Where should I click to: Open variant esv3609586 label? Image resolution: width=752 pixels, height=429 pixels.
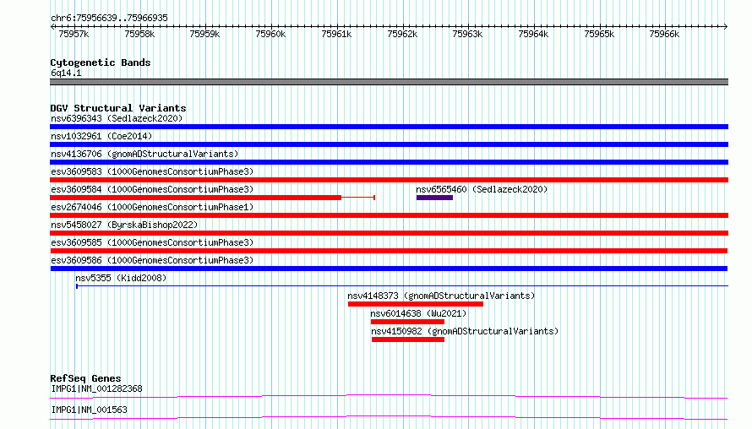tap(152, 260)
